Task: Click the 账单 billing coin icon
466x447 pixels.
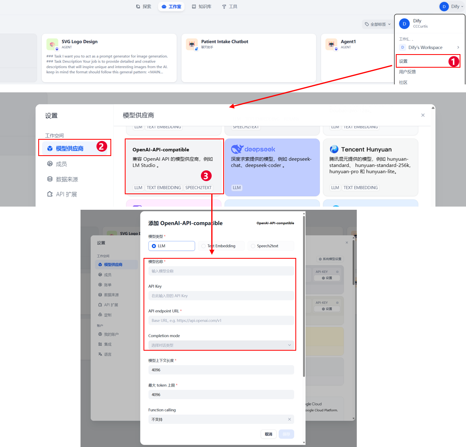Action: click(x=100, y=285)
